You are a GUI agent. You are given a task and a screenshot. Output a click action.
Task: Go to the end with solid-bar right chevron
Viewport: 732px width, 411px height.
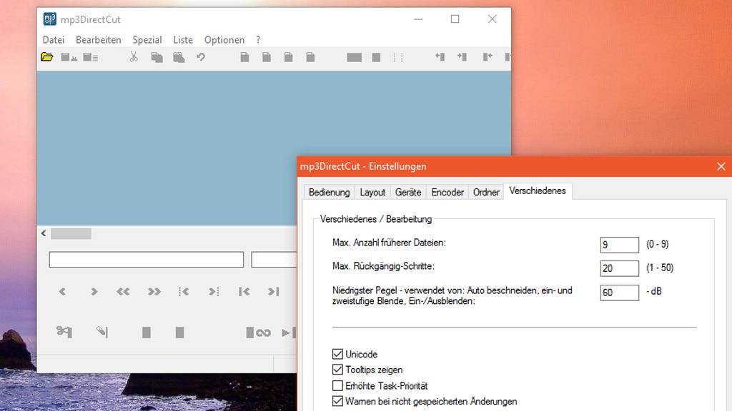point(274,292)
